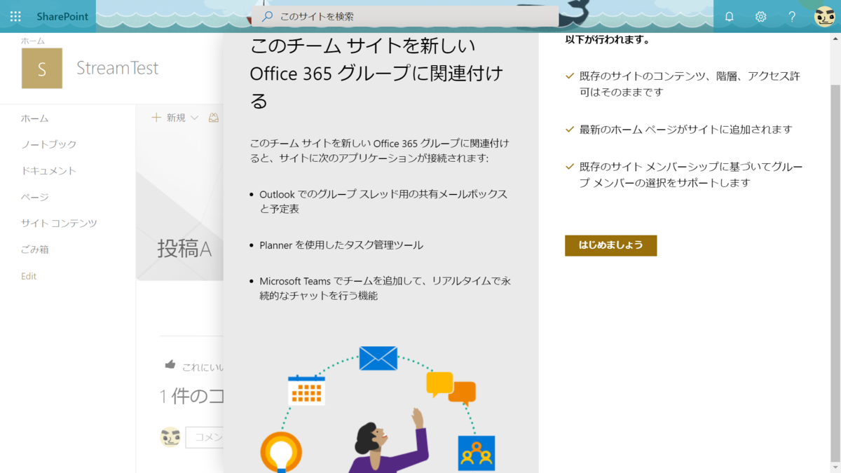The height and width of the screenshot is (473, 841).
Task: Open ドキュメント in the left navigation
Action: click(x=49, y=171)
